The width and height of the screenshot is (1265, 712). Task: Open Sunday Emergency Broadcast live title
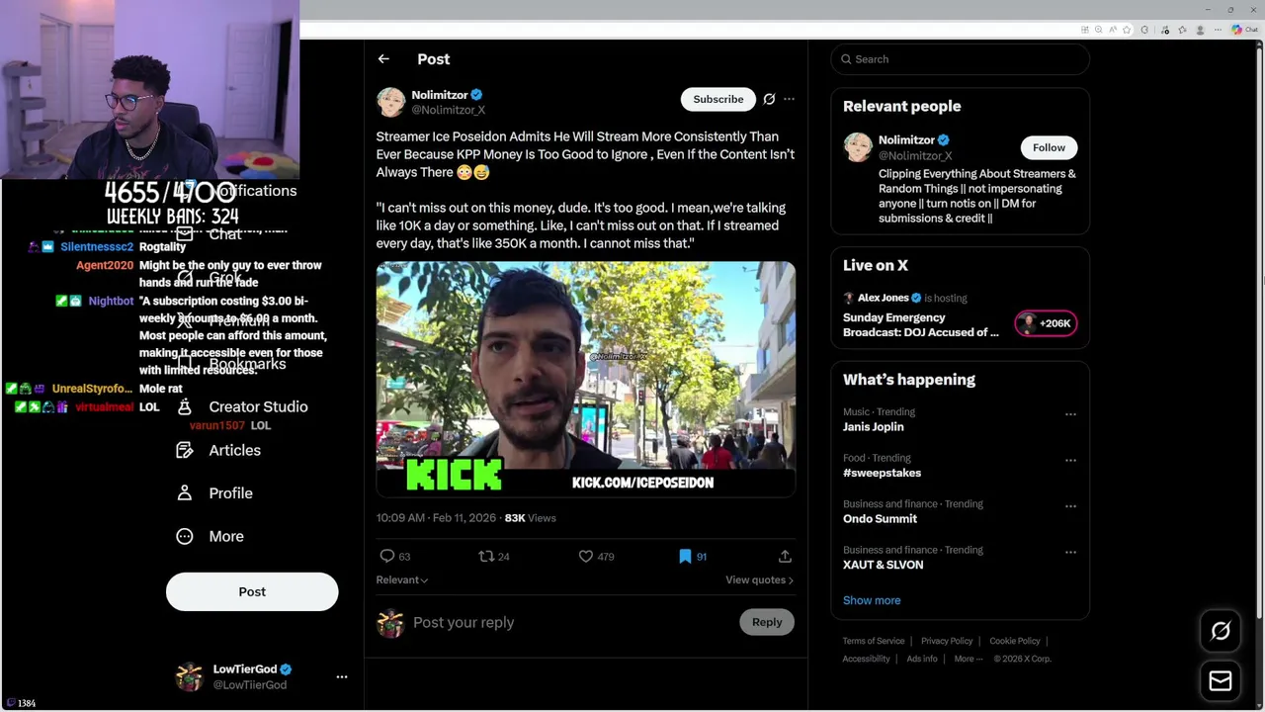click(921, 325)
